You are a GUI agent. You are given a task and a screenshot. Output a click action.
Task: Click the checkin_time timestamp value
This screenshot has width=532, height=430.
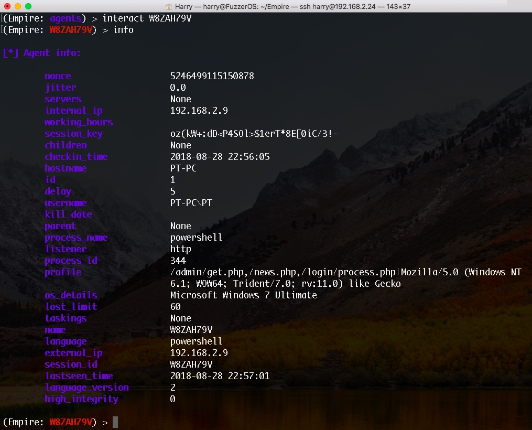220,157
